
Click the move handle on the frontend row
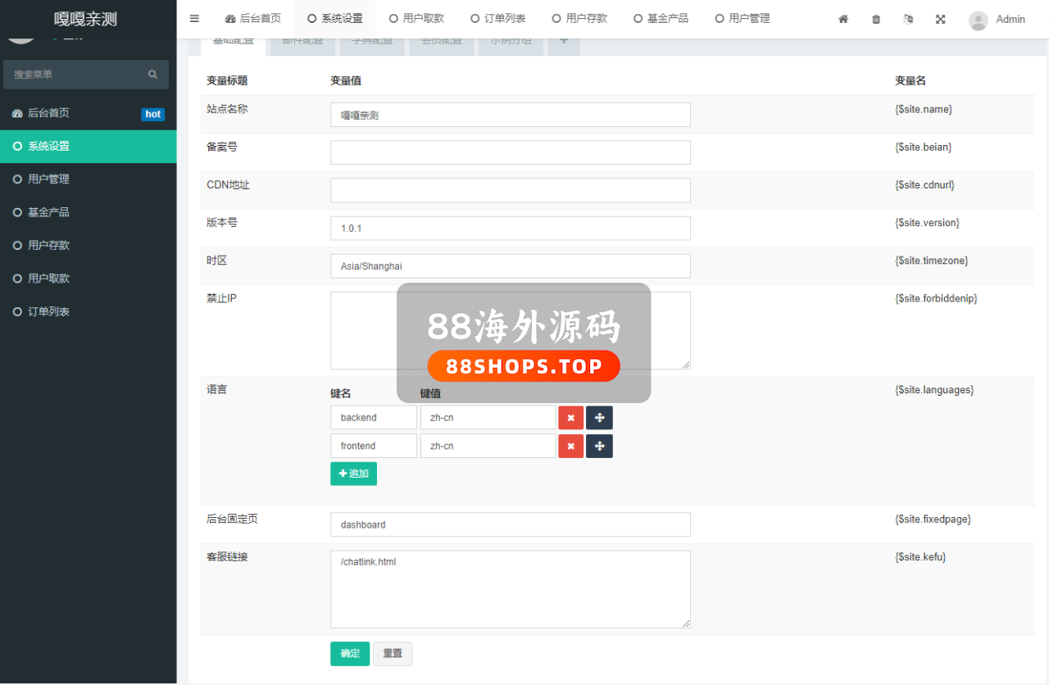(x=599, y=447)
